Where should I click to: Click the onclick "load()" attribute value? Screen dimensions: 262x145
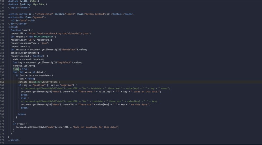pyautogui.click(x=70, y=14)
